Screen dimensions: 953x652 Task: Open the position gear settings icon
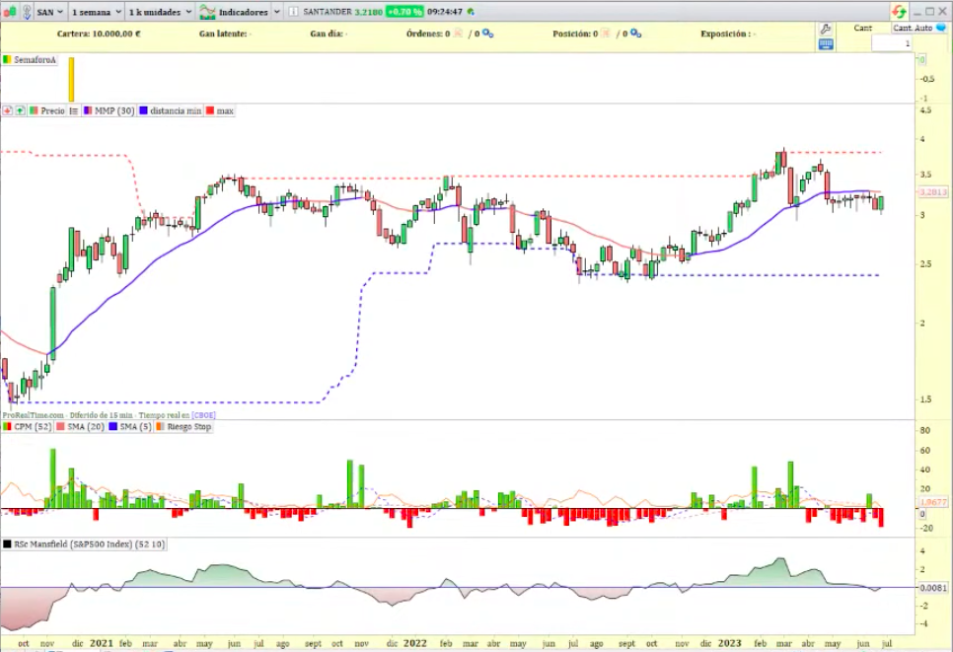point(635,34)
